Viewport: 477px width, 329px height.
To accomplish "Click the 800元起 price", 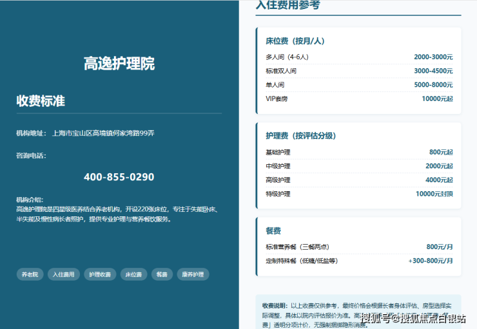I will pyautogui.click(x=441, y=152).
